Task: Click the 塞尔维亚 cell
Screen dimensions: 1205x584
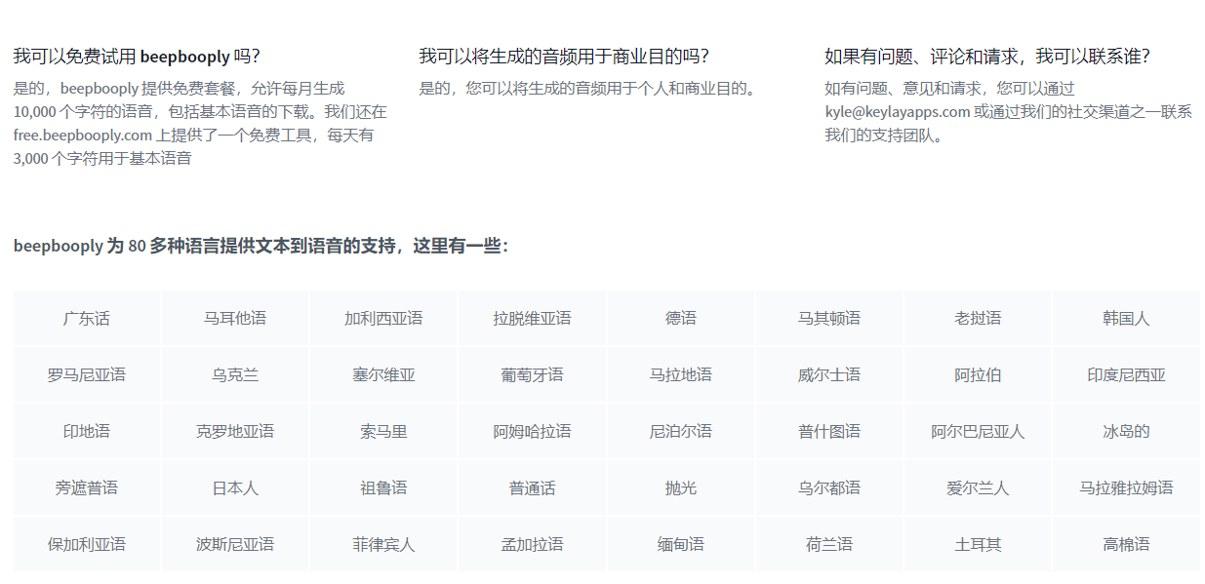Action: pos(383,374)
